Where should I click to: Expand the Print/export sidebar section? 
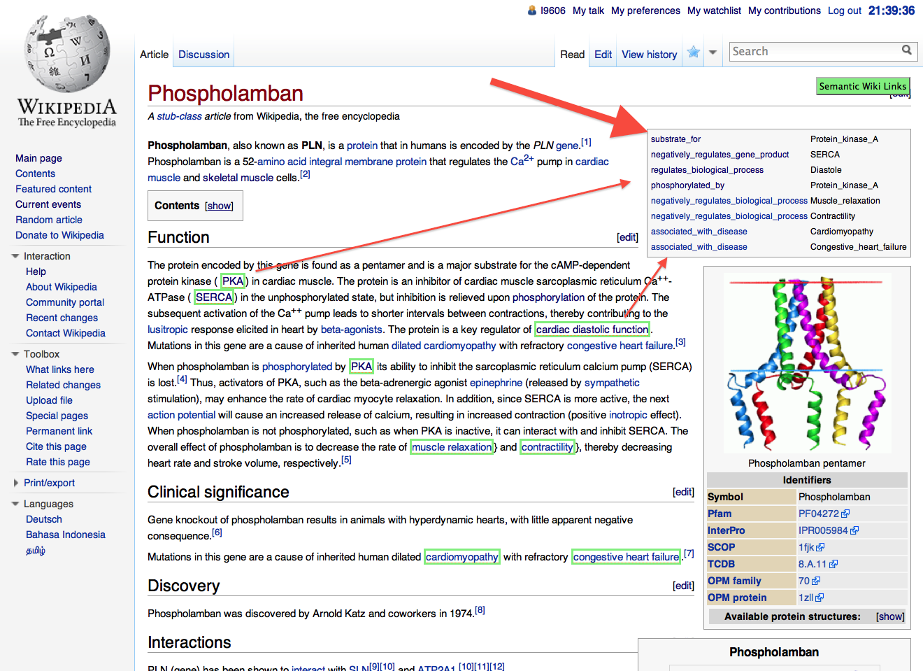[15, 483]
